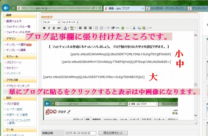Click the parts code ending in BYbAb9]

[x=121, y=54]
